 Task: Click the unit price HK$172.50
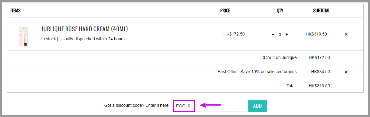234,34
